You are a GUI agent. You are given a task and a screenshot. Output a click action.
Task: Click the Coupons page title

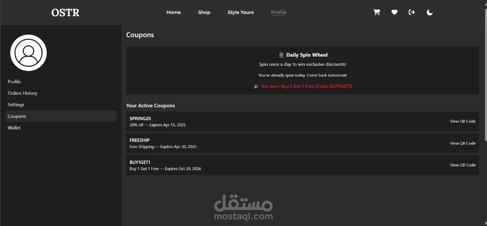click(x=140, y=35)
